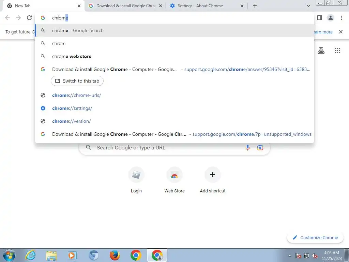The image size is (349, 262).
Task: Open the side panel icon
Action: click(x=320, y=18)
